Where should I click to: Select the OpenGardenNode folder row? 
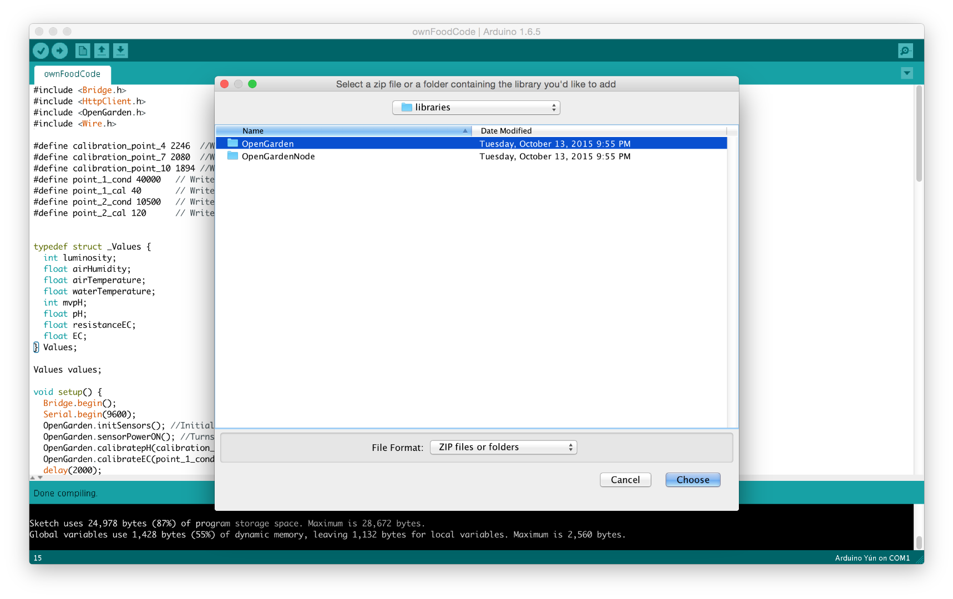(x=471, y=156)
